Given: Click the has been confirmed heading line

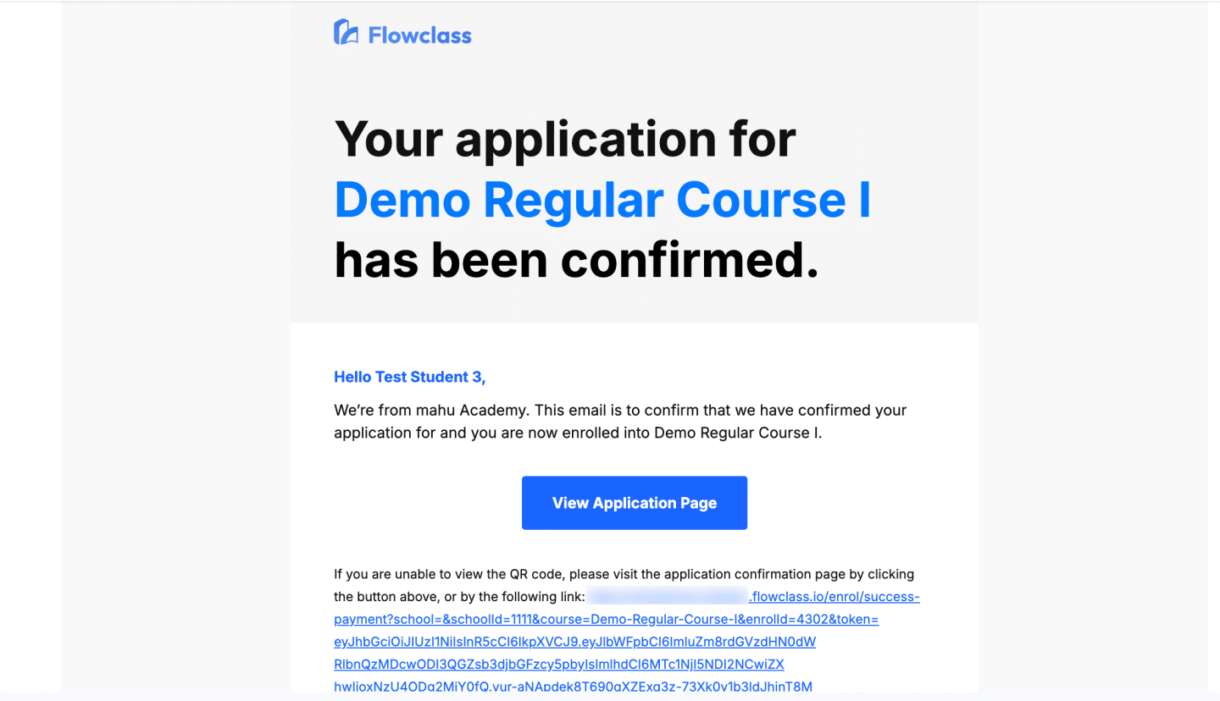Looking at the screenshot, I should (x=577, y=261).
